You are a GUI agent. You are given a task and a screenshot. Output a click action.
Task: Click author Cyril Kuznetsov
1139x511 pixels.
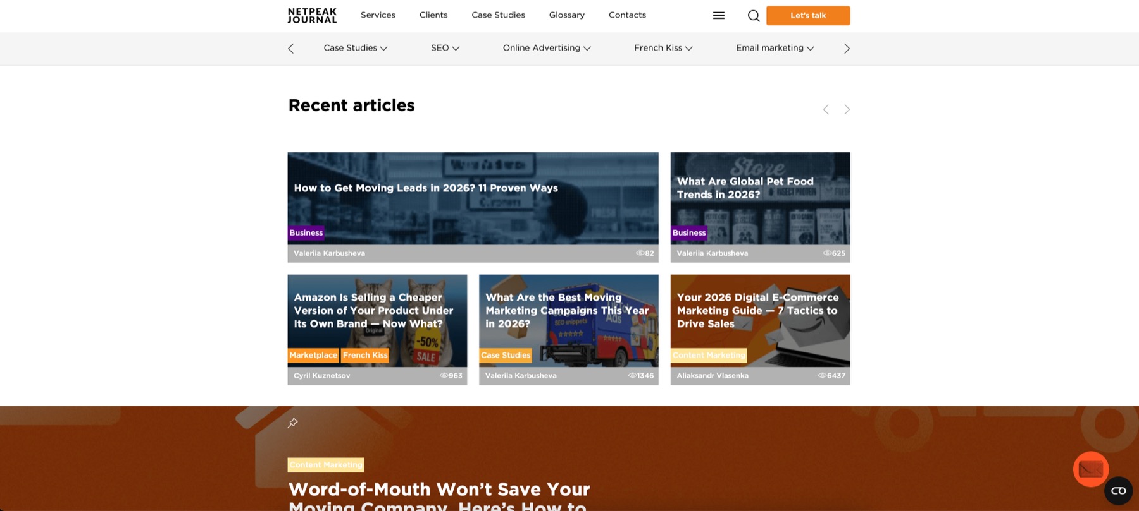coord(321,375)
